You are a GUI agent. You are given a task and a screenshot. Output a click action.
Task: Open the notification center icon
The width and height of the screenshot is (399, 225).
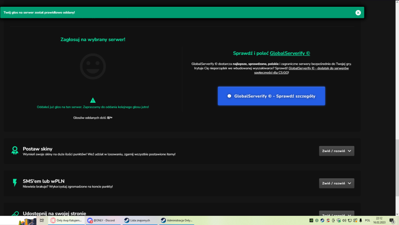click(392, 221)
